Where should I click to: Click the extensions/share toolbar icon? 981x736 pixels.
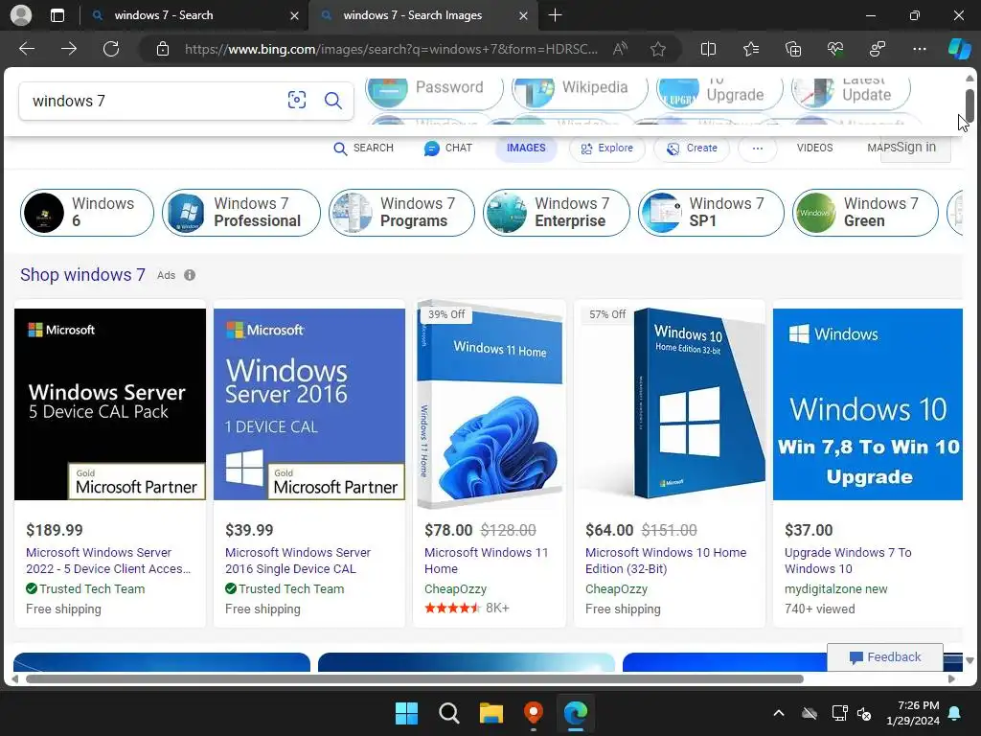(x=878, y=49)
